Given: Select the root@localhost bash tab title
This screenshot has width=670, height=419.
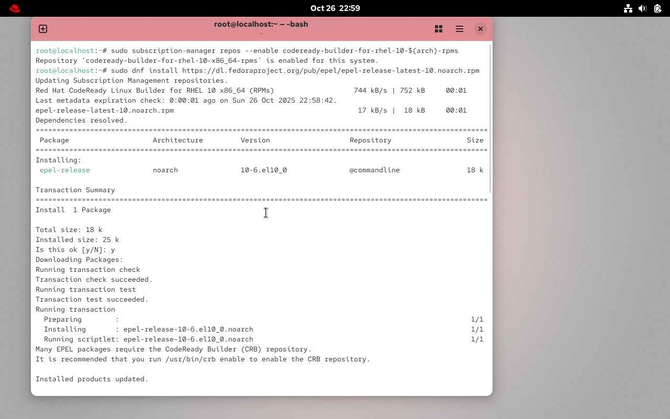Looking at the screenshot, I should tap(261, 24).
